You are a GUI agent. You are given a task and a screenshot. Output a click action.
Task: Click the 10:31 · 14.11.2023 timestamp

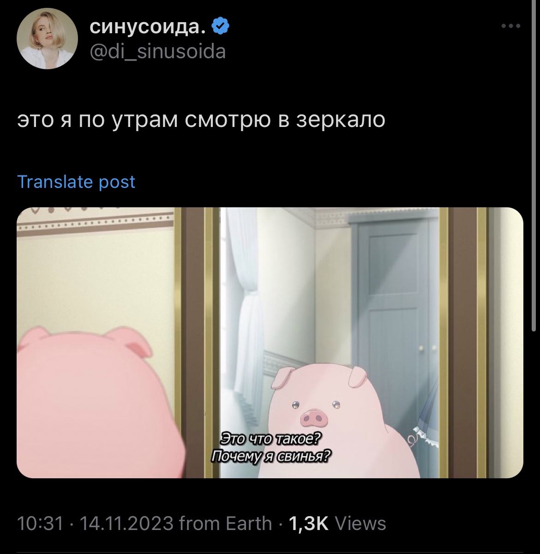[x=95, y=524]
